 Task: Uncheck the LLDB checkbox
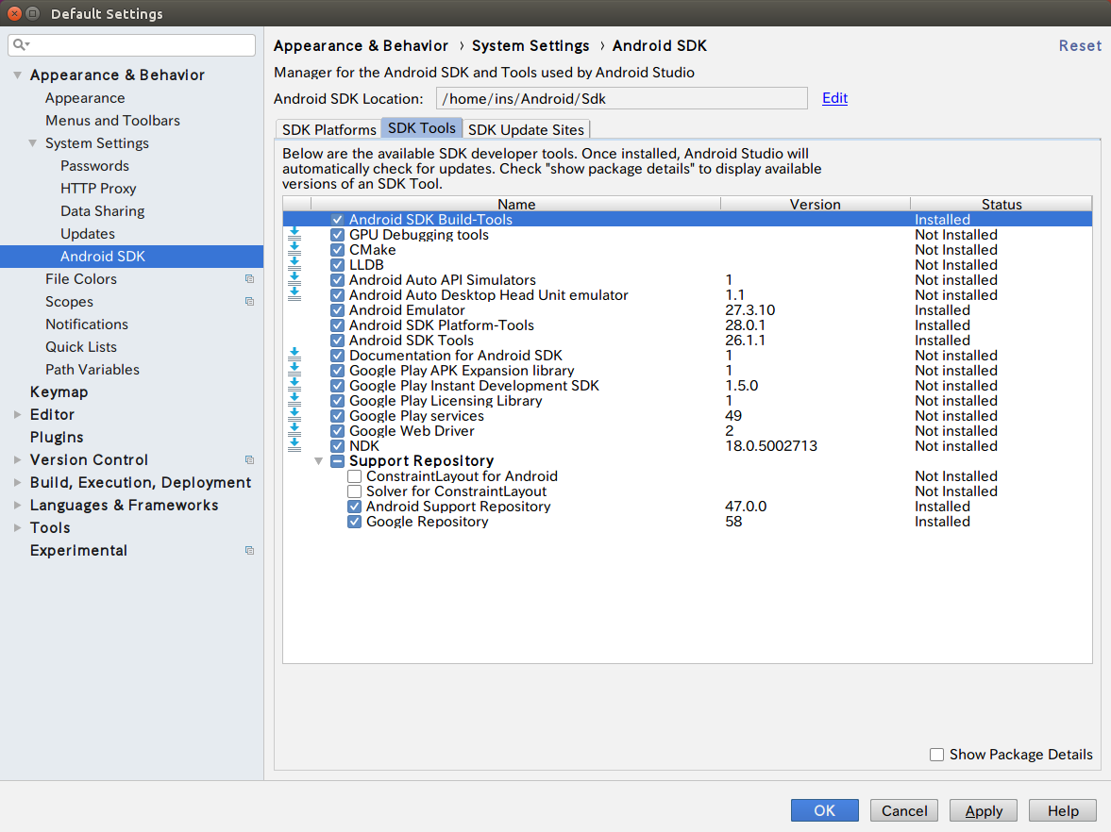(x=337, y=265)
